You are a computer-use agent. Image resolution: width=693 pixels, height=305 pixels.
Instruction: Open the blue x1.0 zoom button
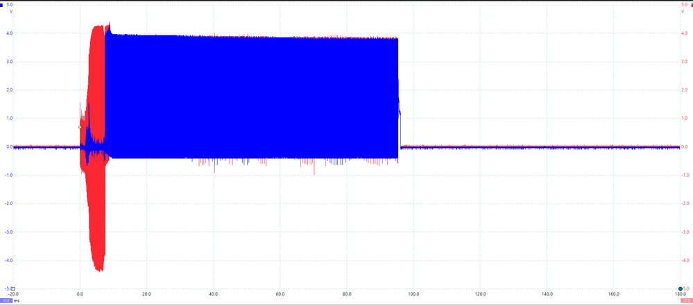point(6,301)
